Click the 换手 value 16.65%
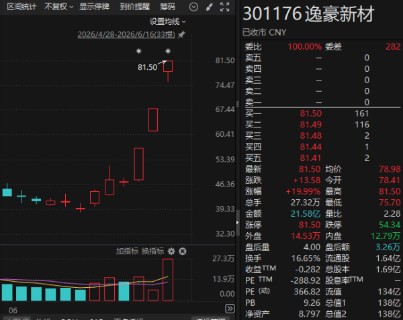This screenshot has height=320, width=403. (x=306, y=258)
